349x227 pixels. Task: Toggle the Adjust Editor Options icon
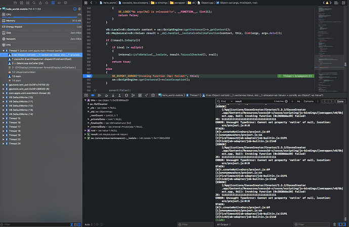click(x=336, y=3)
